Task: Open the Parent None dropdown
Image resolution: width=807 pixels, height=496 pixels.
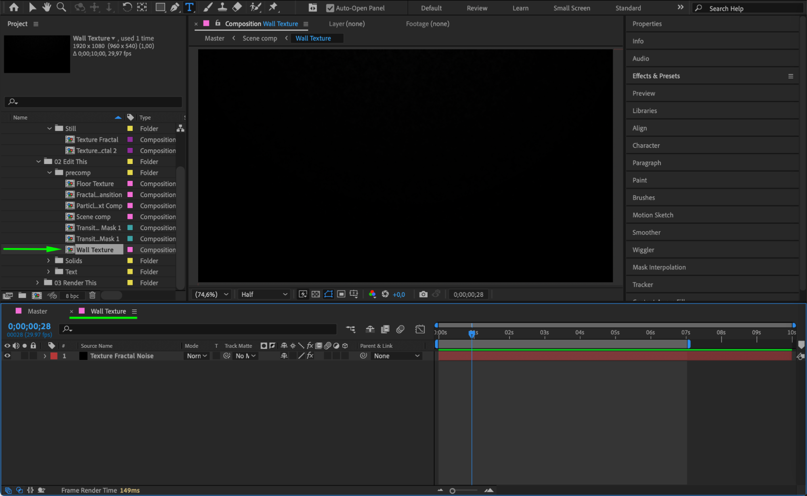Action: [x=396, y=356]
